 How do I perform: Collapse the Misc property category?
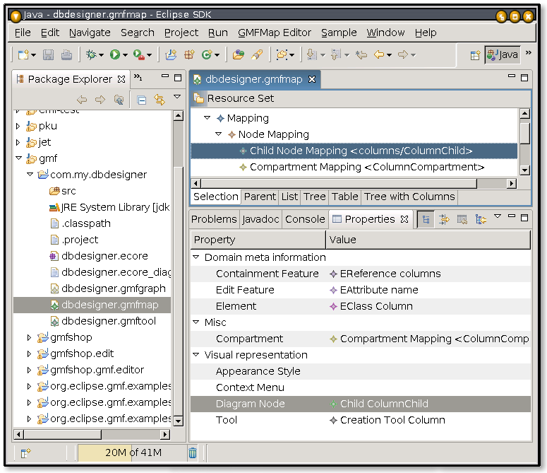point(196,322)
